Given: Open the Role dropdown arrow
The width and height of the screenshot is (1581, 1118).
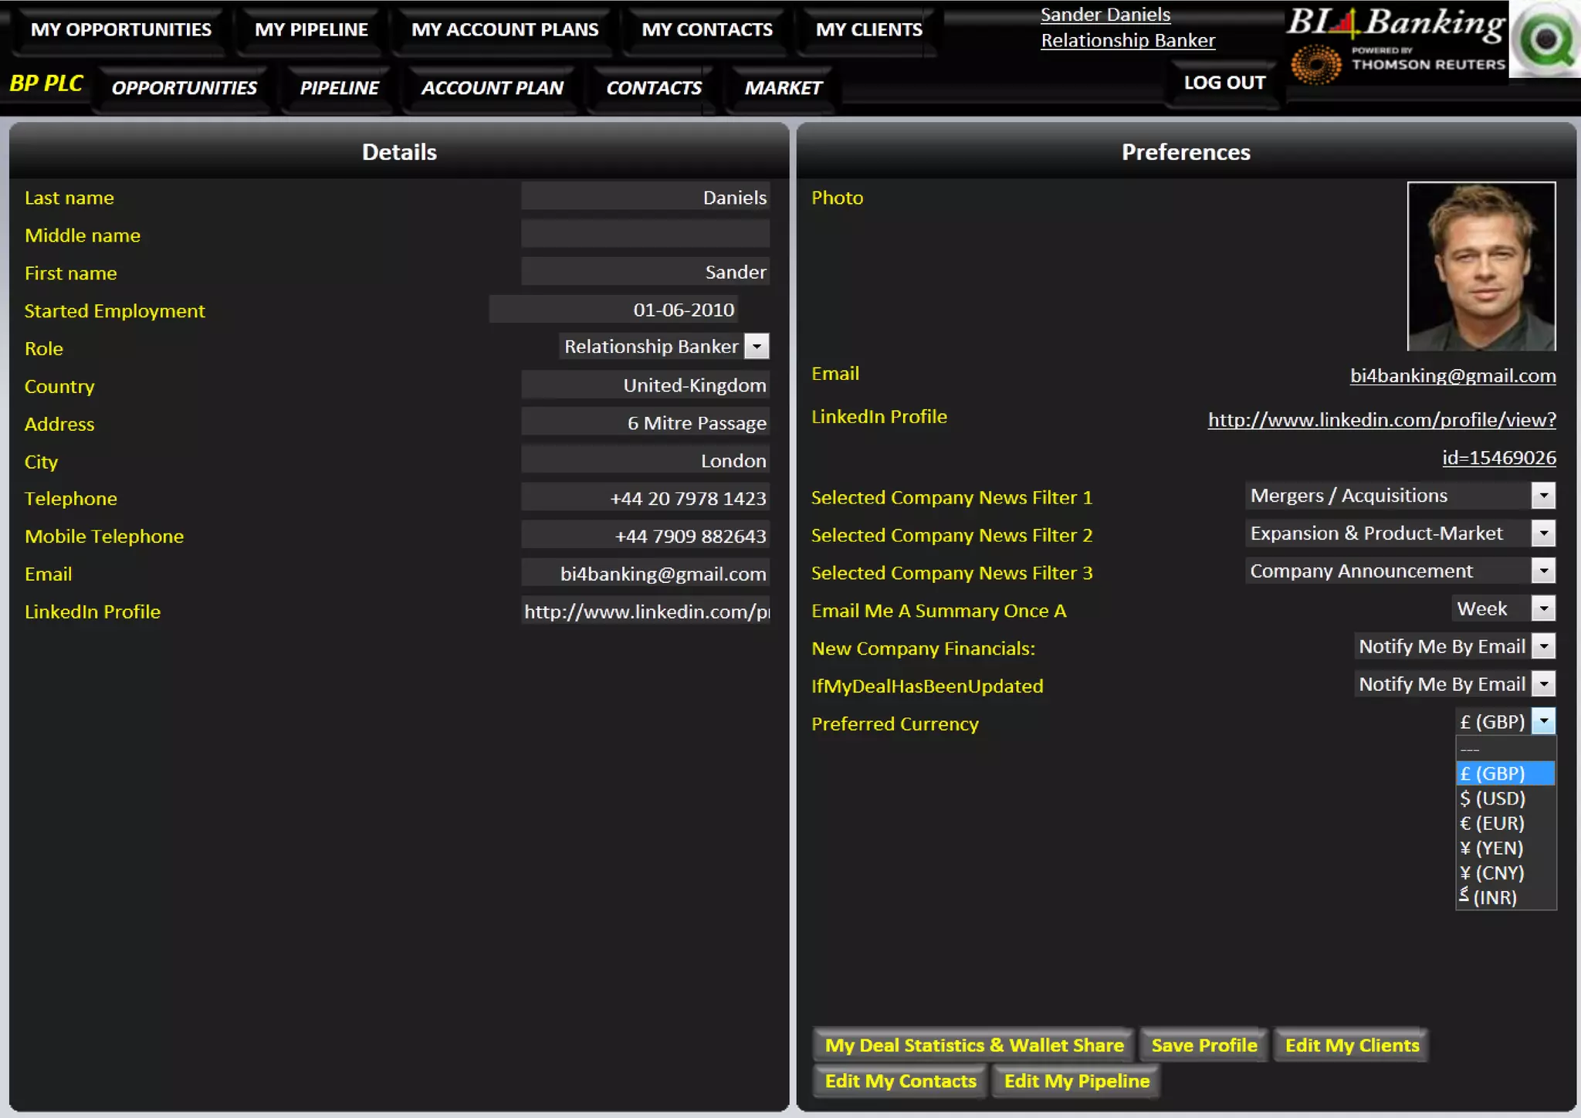Looking at the screenshot, I should click(x=757, y=347).
